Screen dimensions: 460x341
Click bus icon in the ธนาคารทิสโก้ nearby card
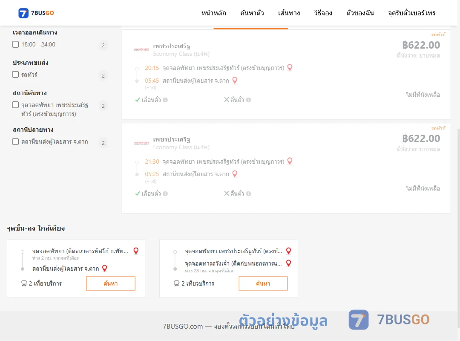coord(24,283)
